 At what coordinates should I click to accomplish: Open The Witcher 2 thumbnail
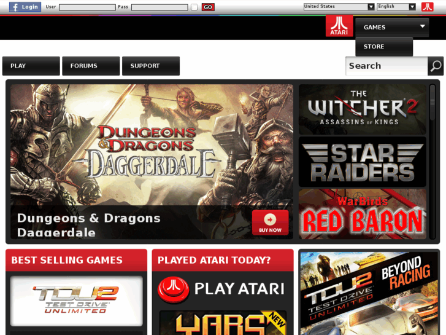pos(363,109)
